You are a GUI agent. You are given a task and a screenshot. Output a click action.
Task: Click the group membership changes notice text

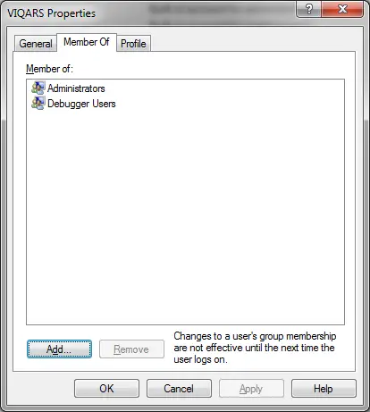tap(255, 348)
